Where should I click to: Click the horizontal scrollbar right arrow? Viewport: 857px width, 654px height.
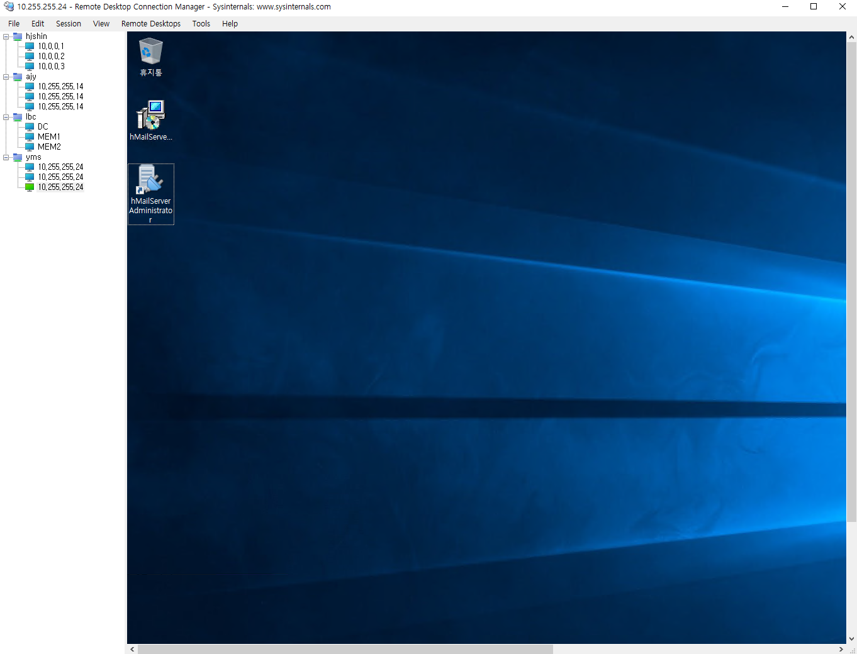click(841, 649)
